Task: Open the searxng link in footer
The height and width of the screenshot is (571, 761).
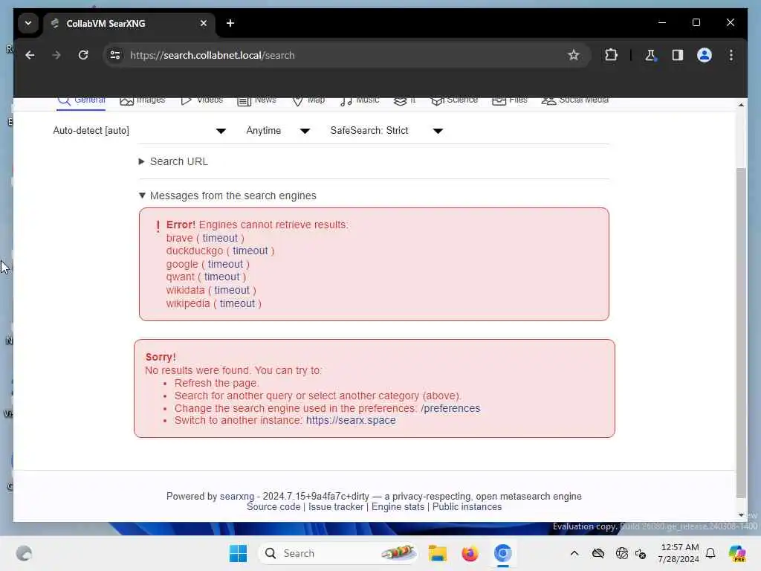Action: coord(237,496)
